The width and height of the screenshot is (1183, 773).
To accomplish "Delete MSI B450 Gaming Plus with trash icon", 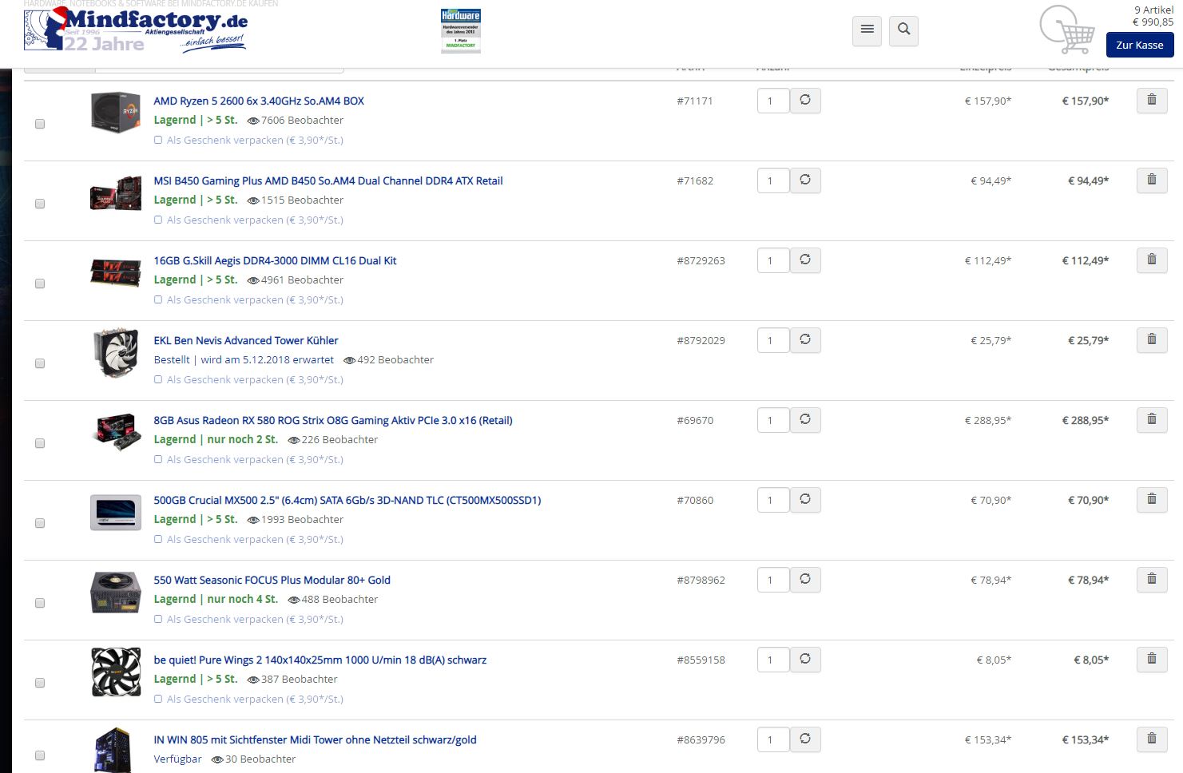I will [1152, 180].
